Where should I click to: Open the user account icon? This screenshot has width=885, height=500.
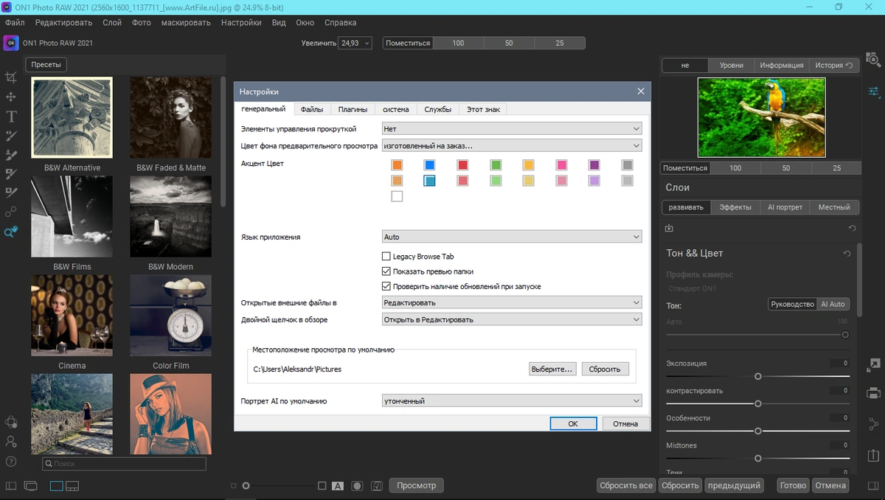11,442
